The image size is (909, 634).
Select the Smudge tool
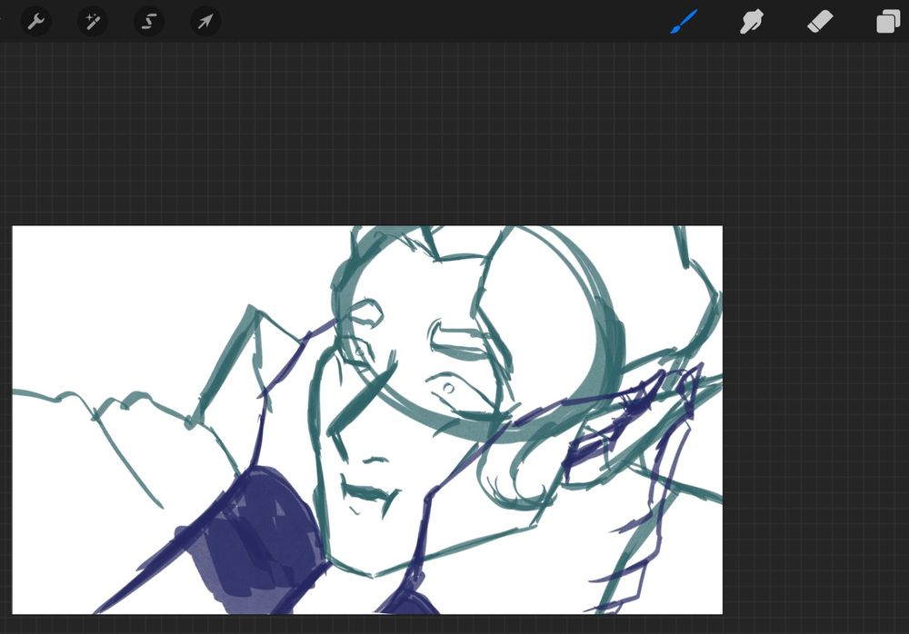(752, 22)
